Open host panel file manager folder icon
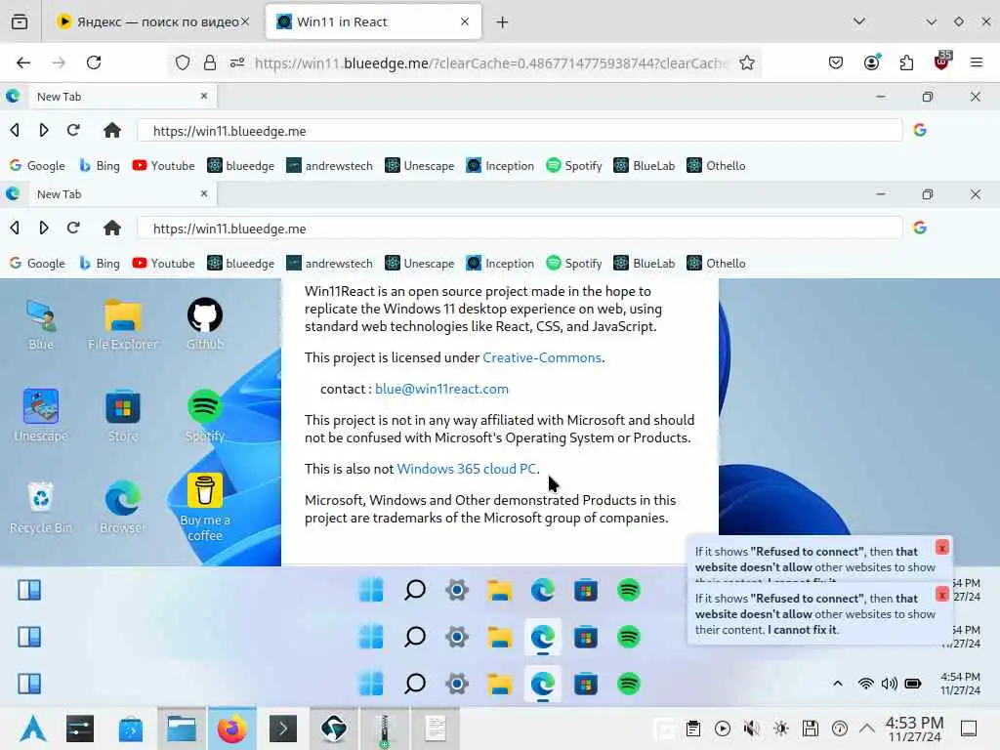Image resolution: width=1000 pixels, height=750 pixels. pyautogui.click(x=181, y=729)
